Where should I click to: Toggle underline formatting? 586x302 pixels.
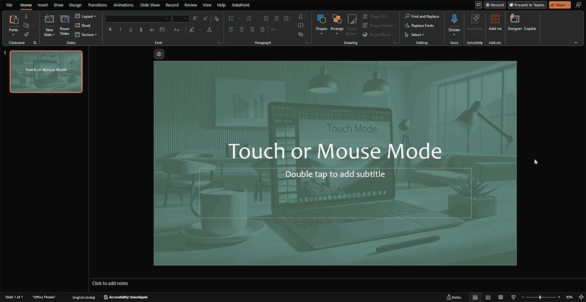click(131, 29)
